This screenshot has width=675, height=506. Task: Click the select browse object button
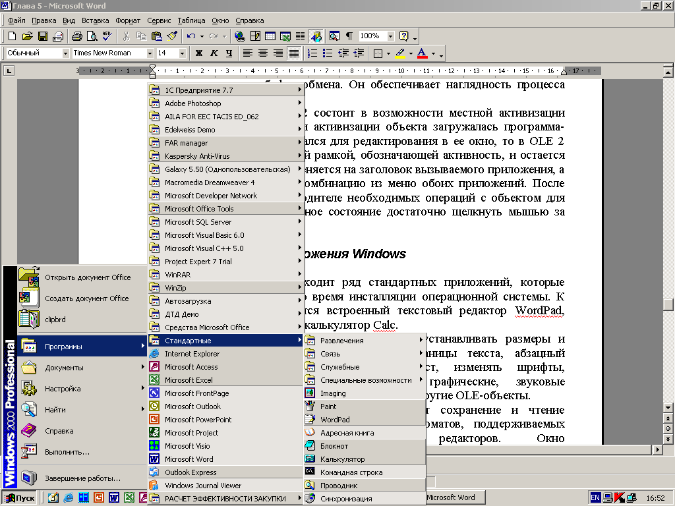tap(668, 428)
